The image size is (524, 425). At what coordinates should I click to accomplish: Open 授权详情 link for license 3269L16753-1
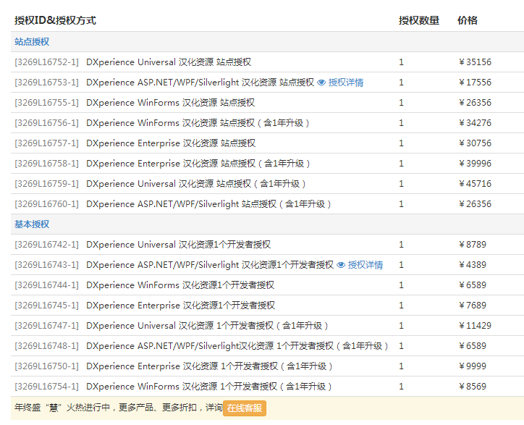tap(345, 83)
